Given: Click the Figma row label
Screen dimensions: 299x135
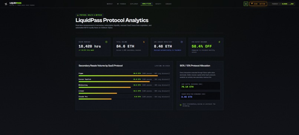Looking at the screenshot, I should click(x=81, y=73).
